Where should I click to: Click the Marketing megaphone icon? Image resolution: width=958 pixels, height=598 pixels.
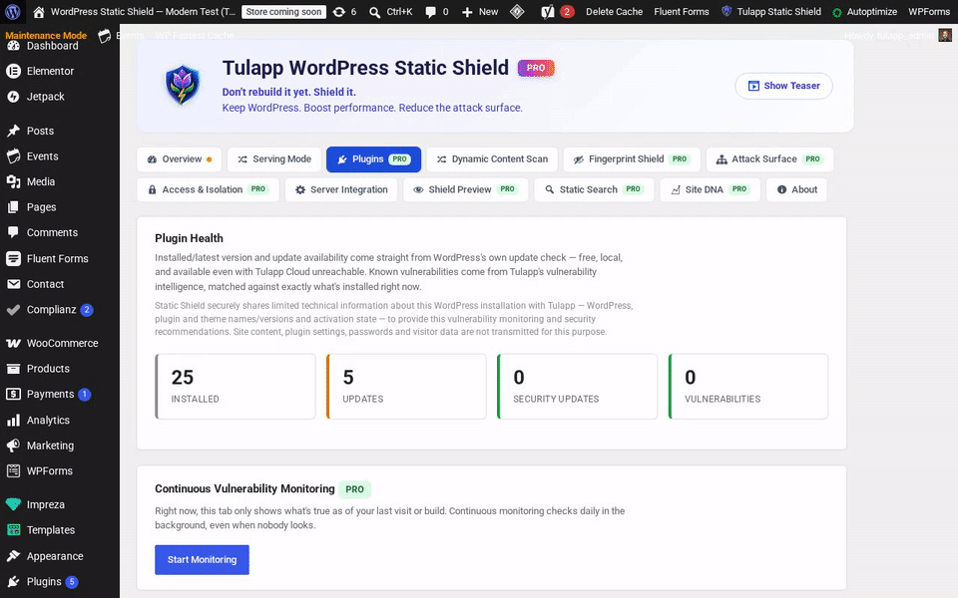(x=13, y=446)
